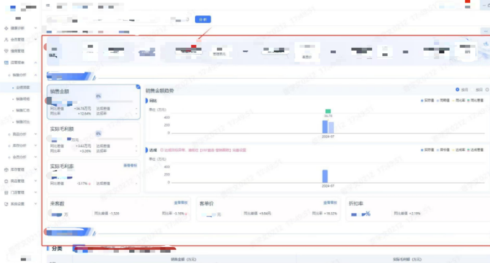
Task: Click the 2024-07 bar in 达成 chart
Action: [325, 176]
